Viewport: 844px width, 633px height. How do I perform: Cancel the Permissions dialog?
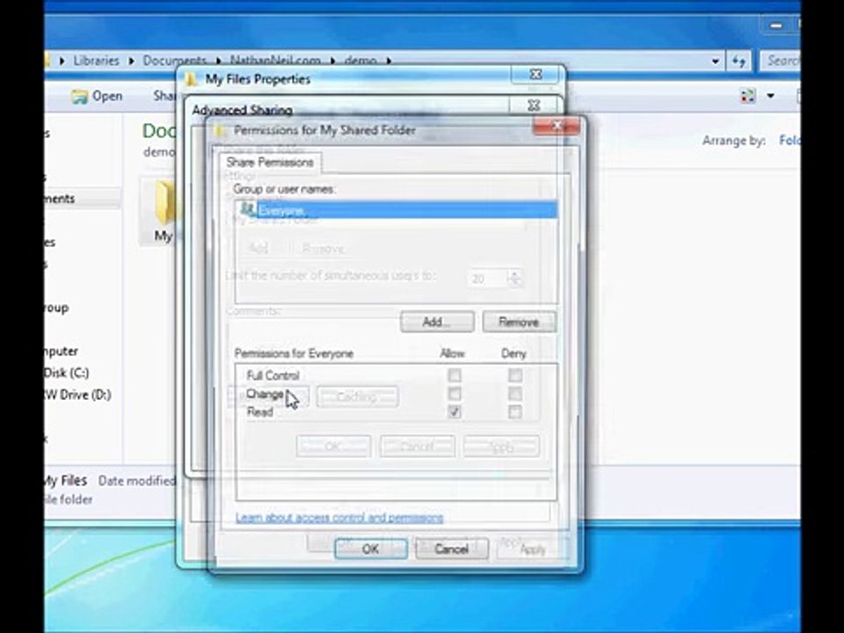point(452,549)
